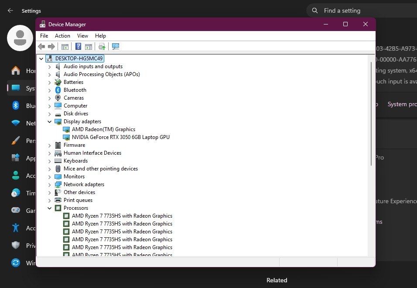Click the Device Manager vertical scrollbar thumb
This screenshot has height=288, width=417.
coord(371,114)
